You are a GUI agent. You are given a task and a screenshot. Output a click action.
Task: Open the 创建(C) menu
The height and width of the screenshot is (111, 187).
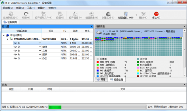click(x=20, y=8)
